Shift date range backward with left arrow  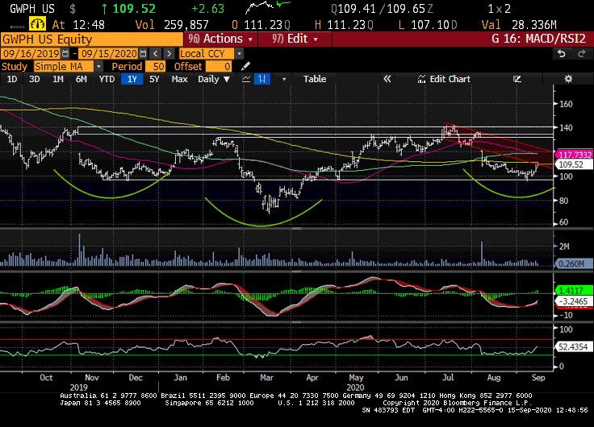[x=155, y=54]
